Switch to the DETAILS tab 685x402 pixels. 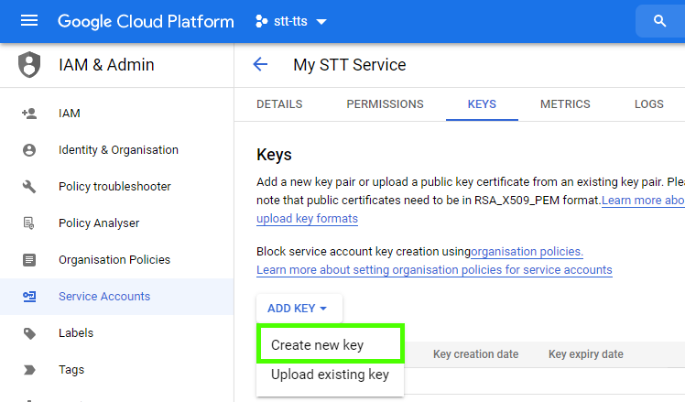279,104
